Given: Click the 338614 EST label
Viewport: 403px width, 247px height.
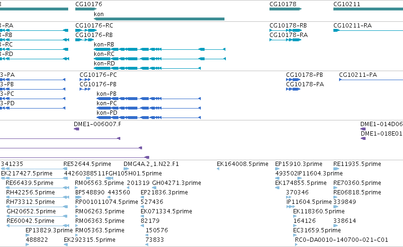Looking at the screenshot, I should [x=345, y=221].
